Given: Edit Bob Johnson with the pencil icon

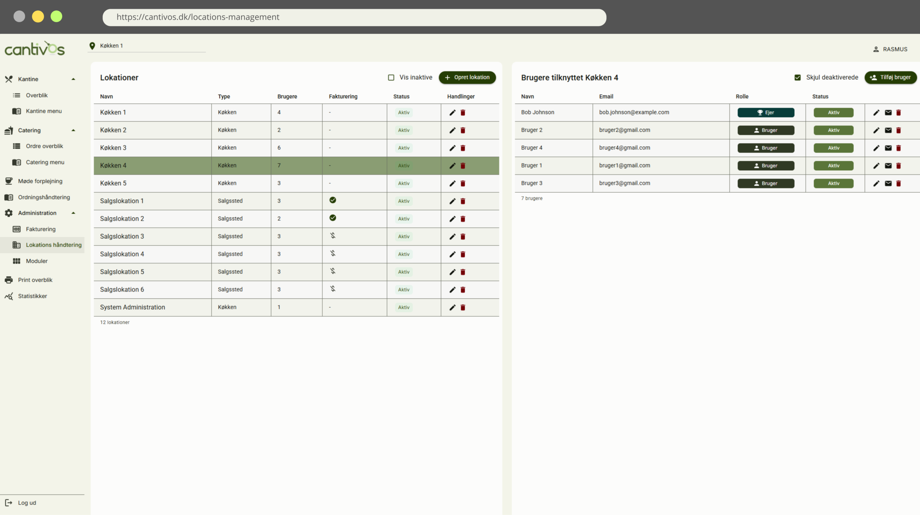Looking at the screenshot, I should tap(876, 113).
